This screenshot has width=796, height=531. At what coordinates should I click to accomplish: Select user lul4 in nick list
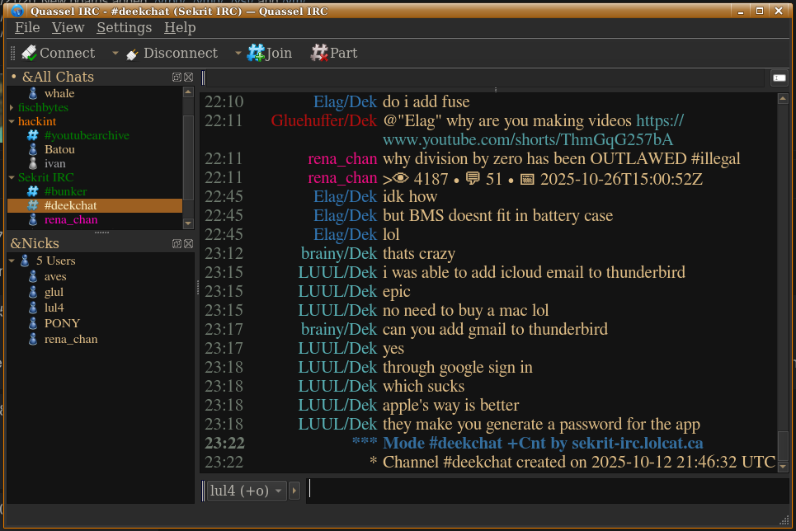coord(54,308)
